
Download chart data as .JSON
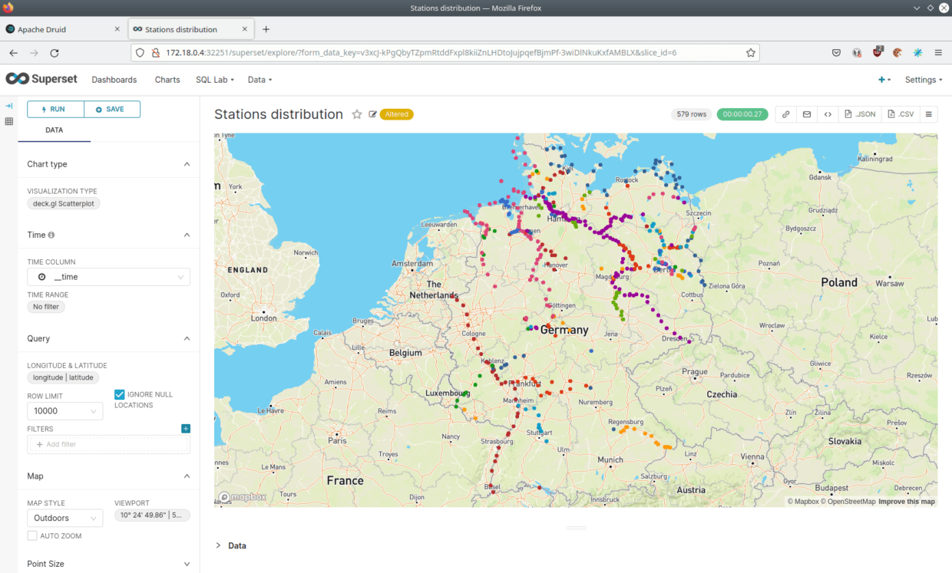point(859,114)
